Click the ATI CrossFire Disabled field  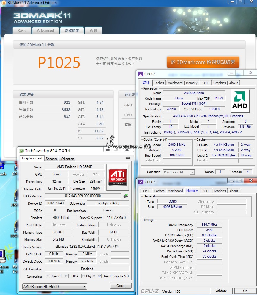coord(87,269)
